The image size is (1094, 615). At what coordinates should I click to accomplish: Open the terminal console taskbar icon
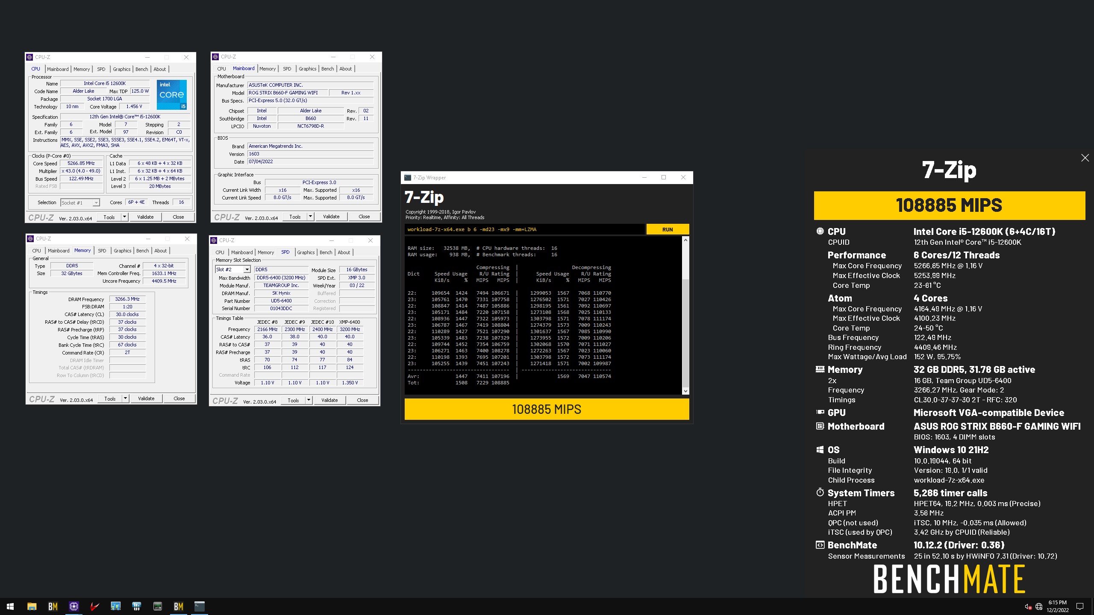click(x=199, y=606)
